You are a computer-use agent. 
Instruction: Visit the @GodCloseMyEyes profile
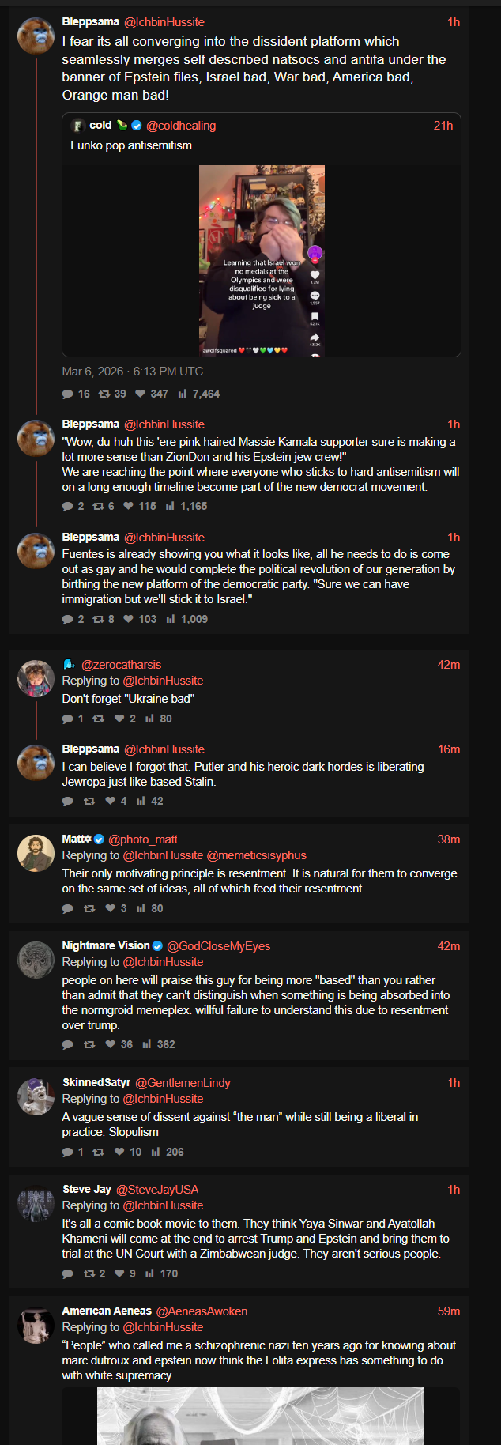218,946
